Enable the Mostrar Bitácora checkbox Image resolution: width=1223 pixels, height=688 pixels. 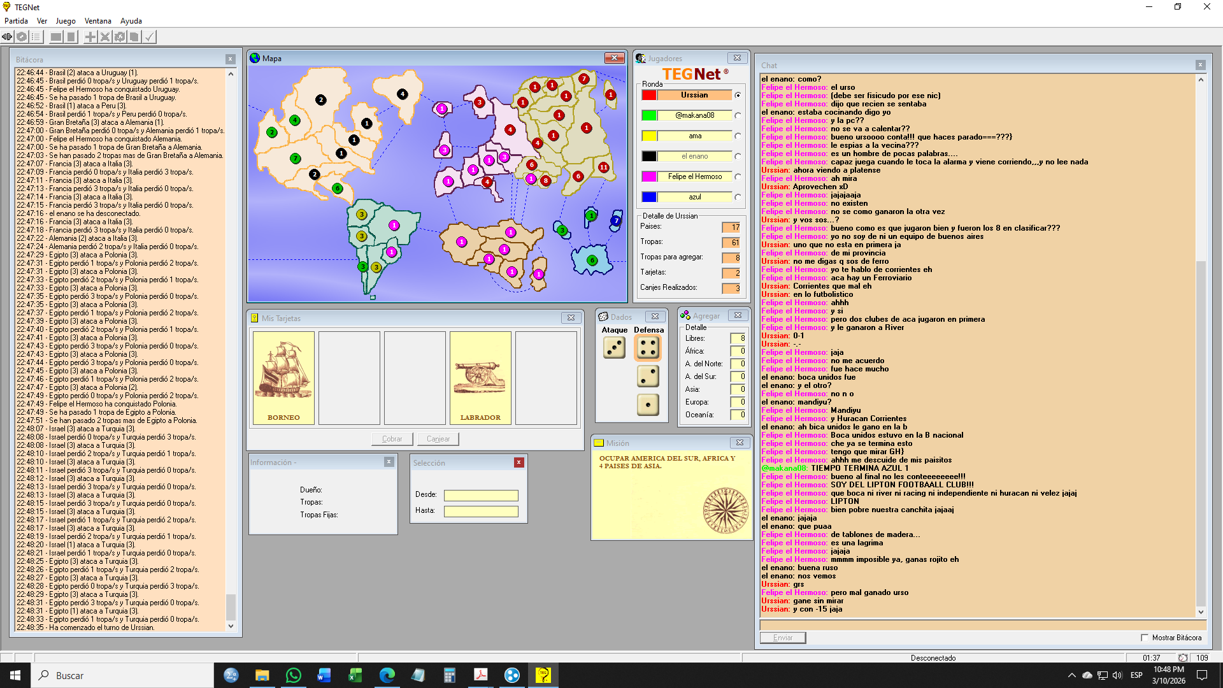[x=1145, y=638]
